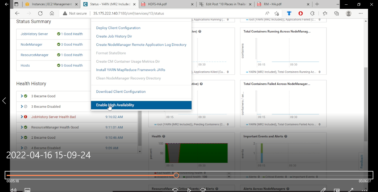Click the red Opera extension icon
The width and height of the screenshot is (378, 192).
point(301,13)
